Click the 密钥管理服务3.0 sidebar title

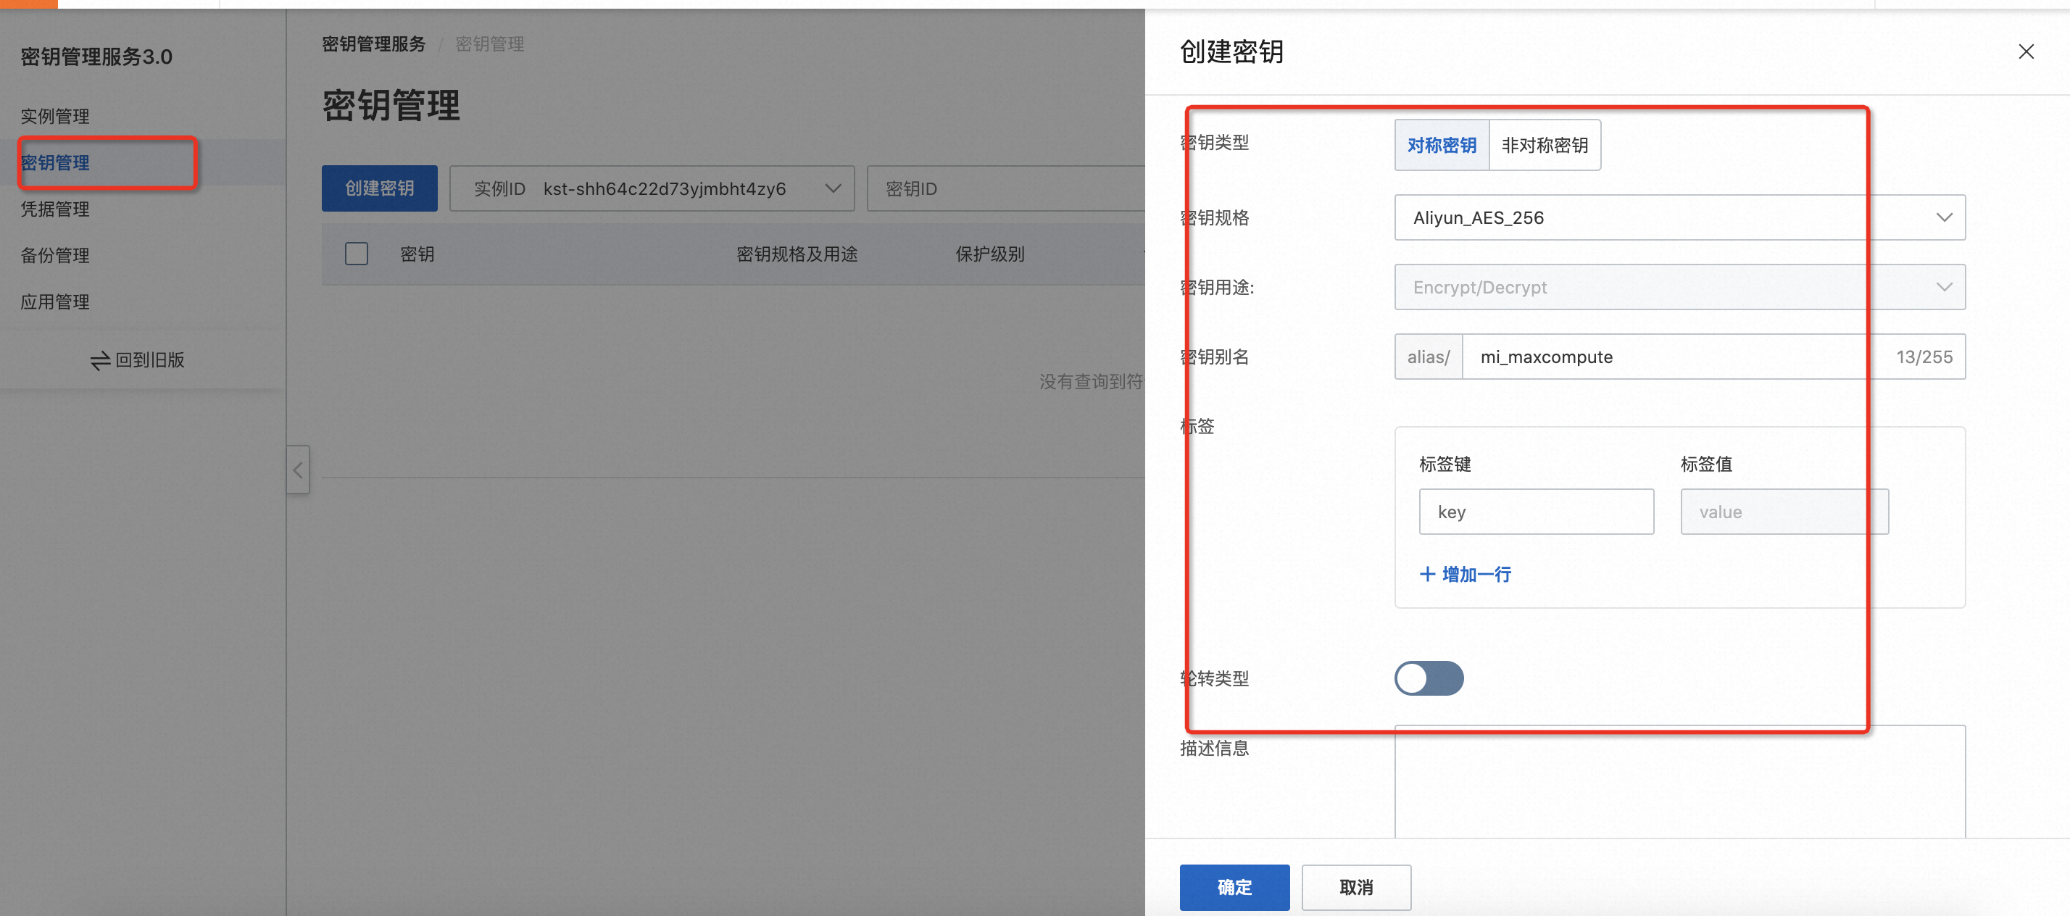click(96, 57)
